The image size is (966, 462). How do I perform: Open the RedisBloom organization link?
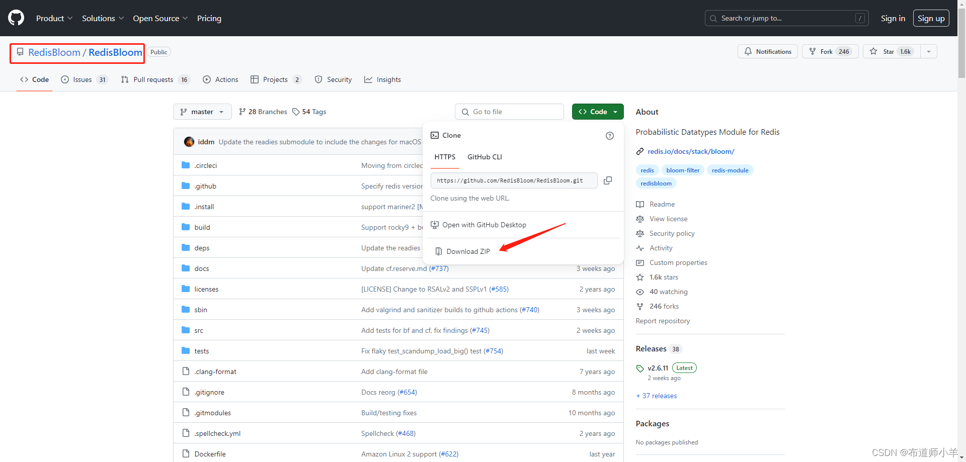click(54, 52)
